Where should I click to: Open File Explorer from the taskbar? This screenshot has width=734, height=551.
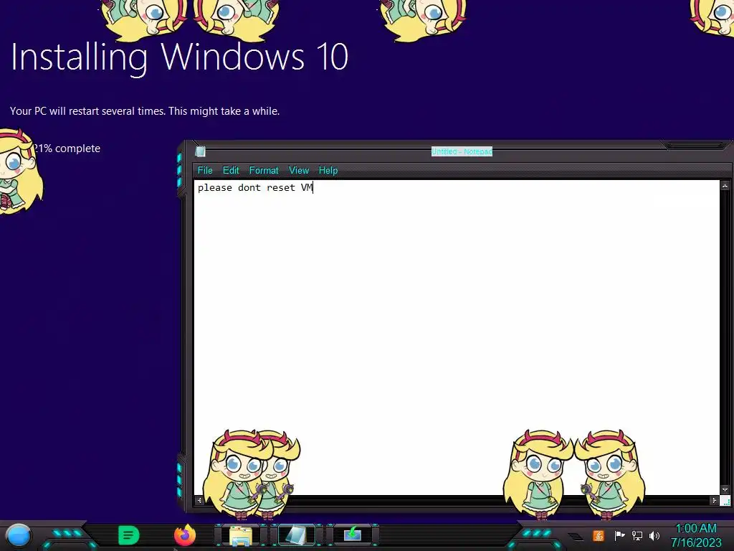241,535
